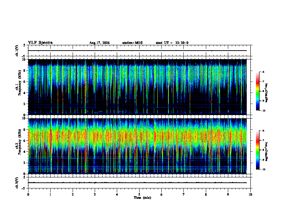Click the "ch.1(V)" axis label
This screenshot has height=218, width=282.
click(17, 51)
